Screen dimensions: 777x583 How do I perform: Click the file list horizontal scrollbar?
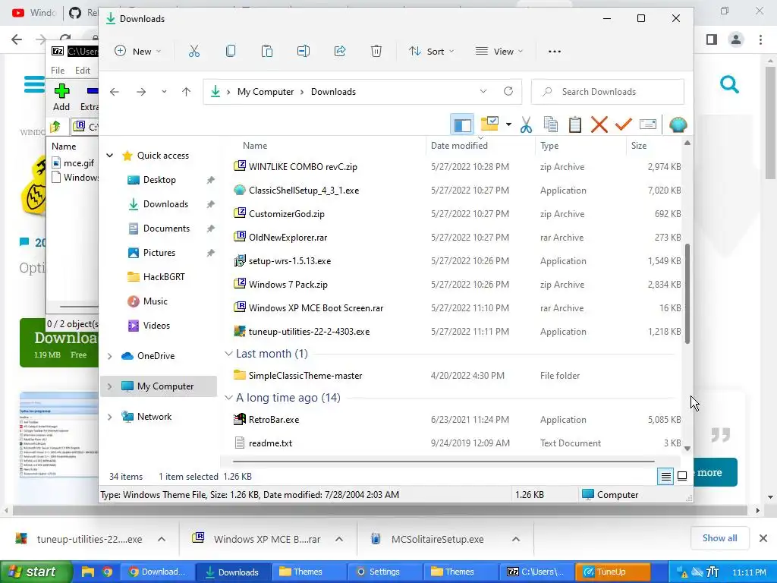pyautogui.click(x=443, y=461)
